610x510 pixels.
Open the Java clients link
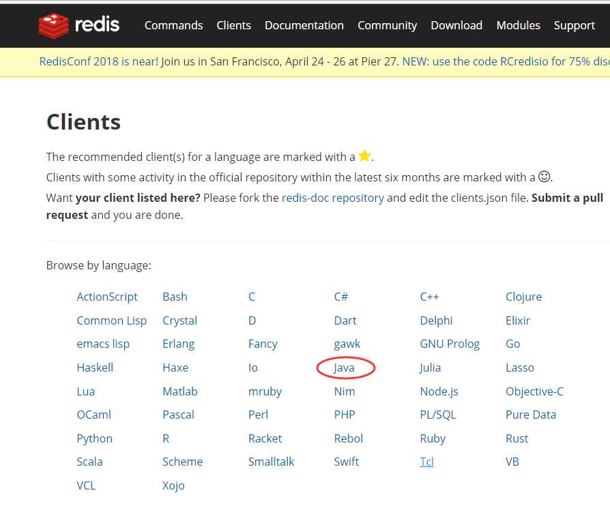[345, 367]
